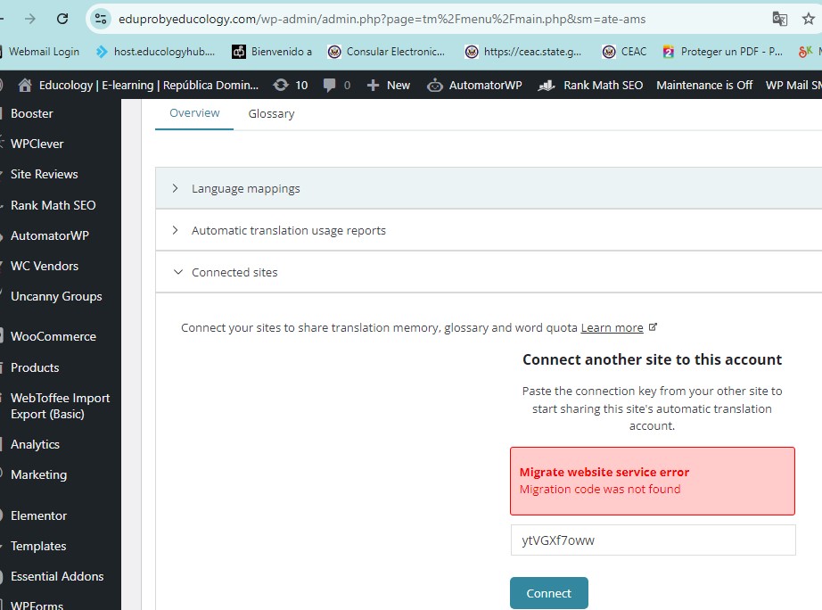Open Templates sidebar menu
Screen dimensions: 822x610
click(x=39, y=546)
